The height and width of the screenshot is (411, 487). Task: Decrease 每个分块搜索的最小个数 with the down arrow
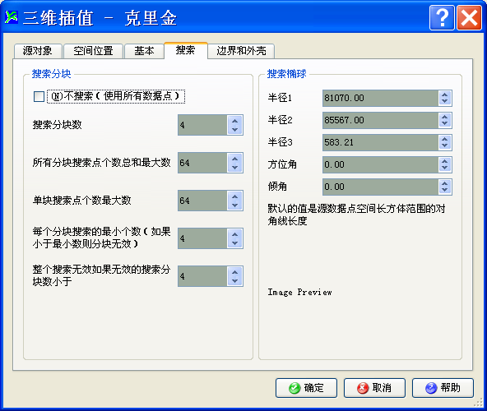pyautogui.click(x=234, y=243)
